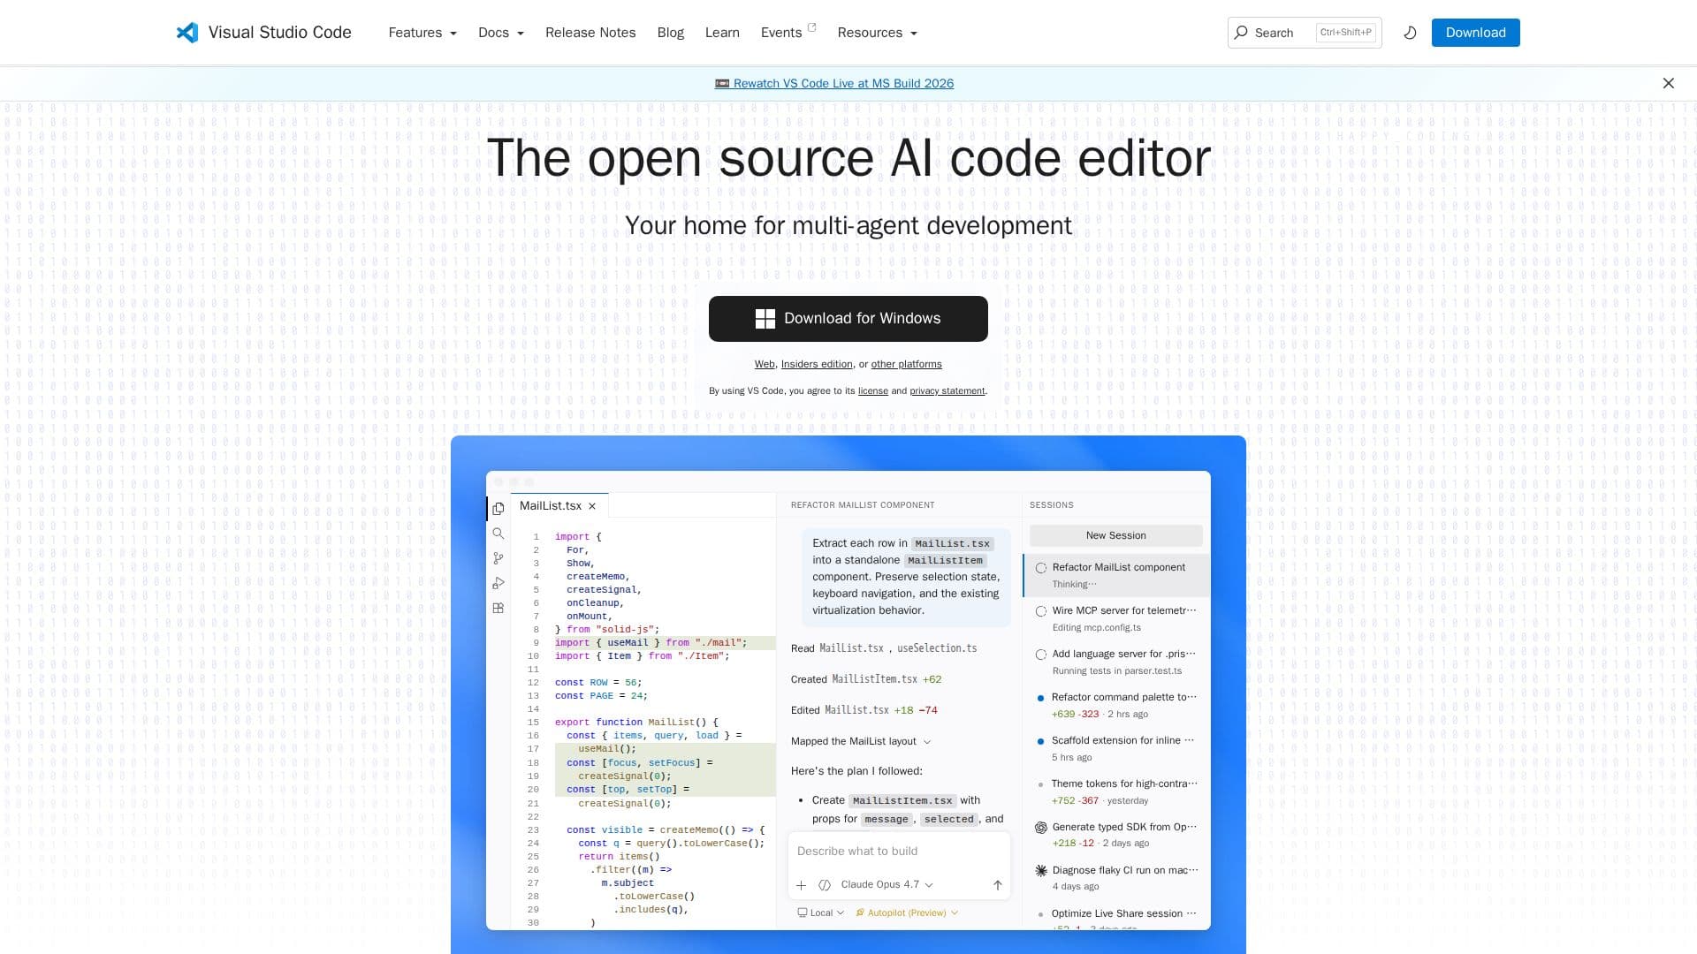
Task: Close the Build 2026 announcement banner
Action: point(1668,83)
